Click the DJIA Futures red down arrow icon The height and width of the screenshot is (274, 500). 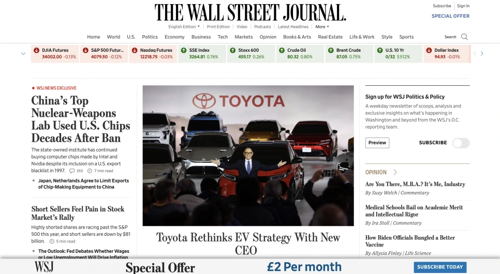tap(37, 50)
